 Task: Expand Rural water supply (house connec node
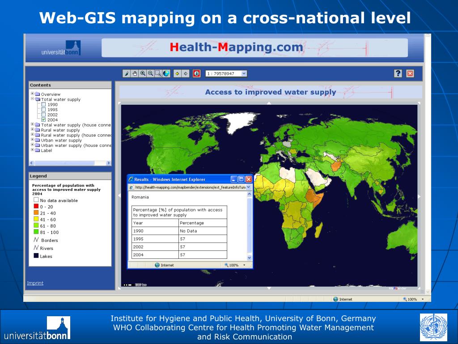click(32, 134)
